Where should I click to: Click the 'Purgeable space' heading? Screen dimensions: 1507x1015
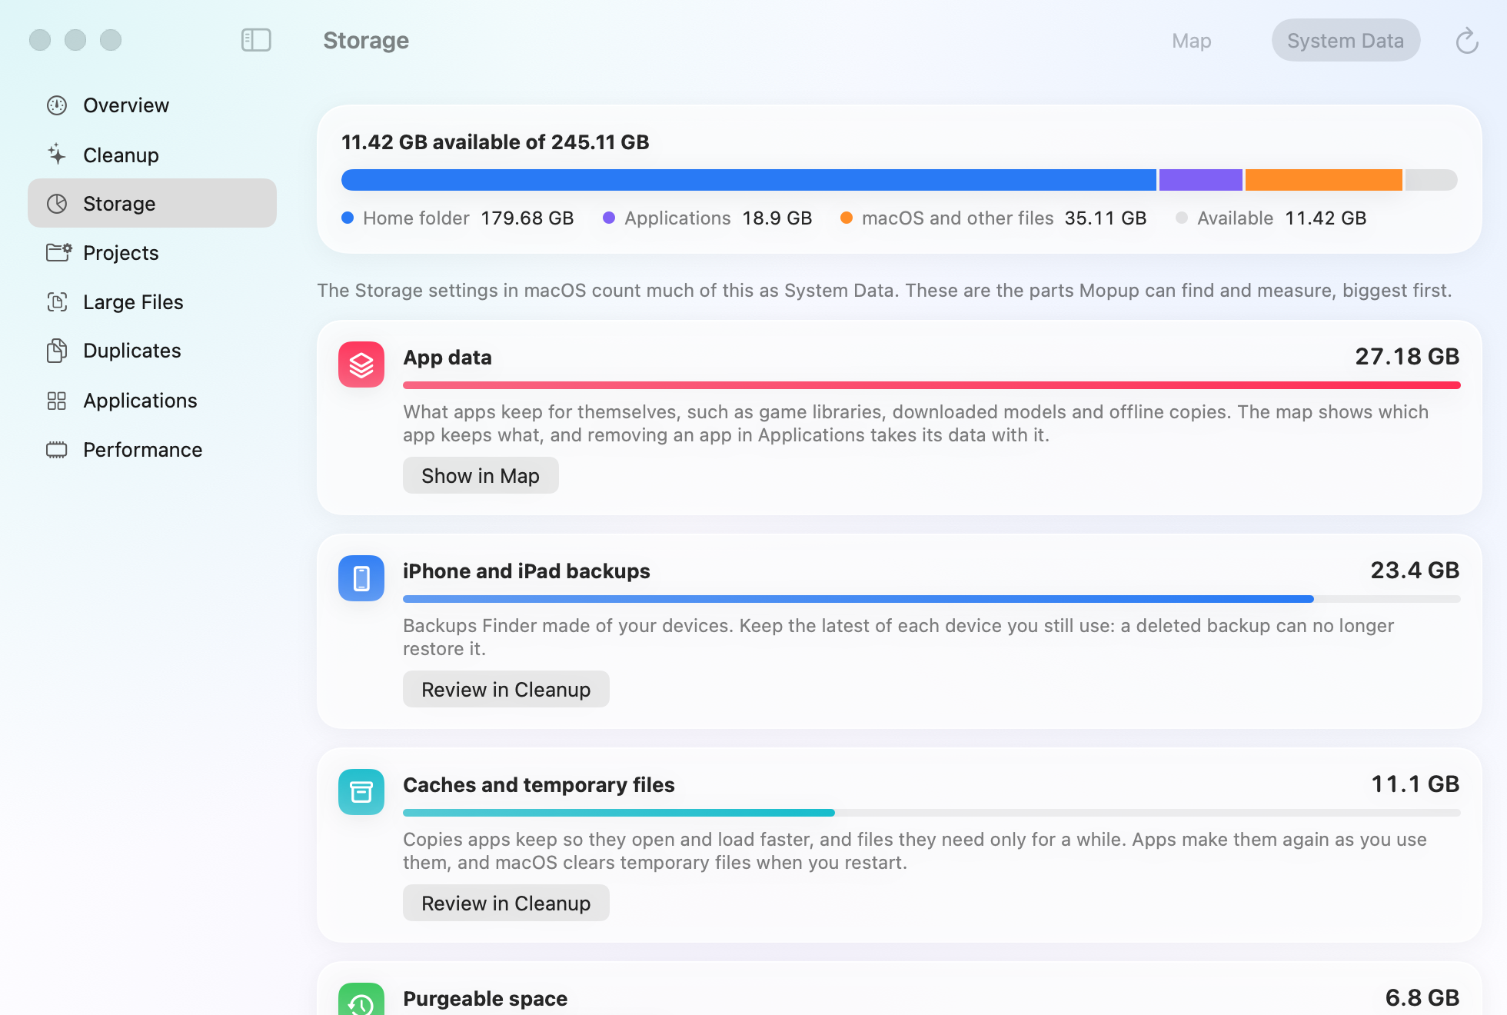(x=485, y=999)
